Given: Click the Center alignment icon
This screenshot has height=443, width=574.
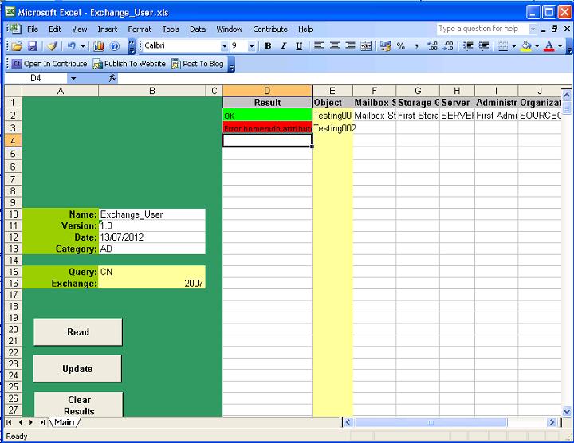Looking at the screenshot, I should (x=335, y=46).
